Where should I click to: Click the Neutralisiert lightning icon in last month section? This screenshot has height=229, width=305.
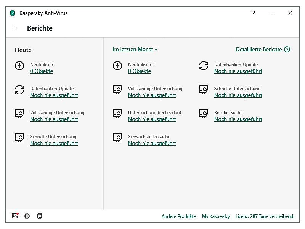click(117, 66)
